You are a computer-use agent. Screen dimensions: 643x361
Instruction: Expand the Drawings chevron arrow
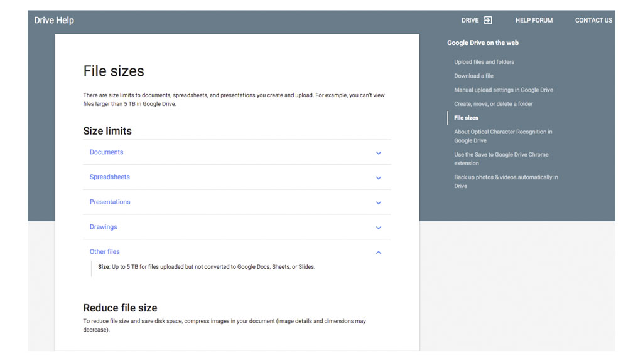click(x=379, y=228)
